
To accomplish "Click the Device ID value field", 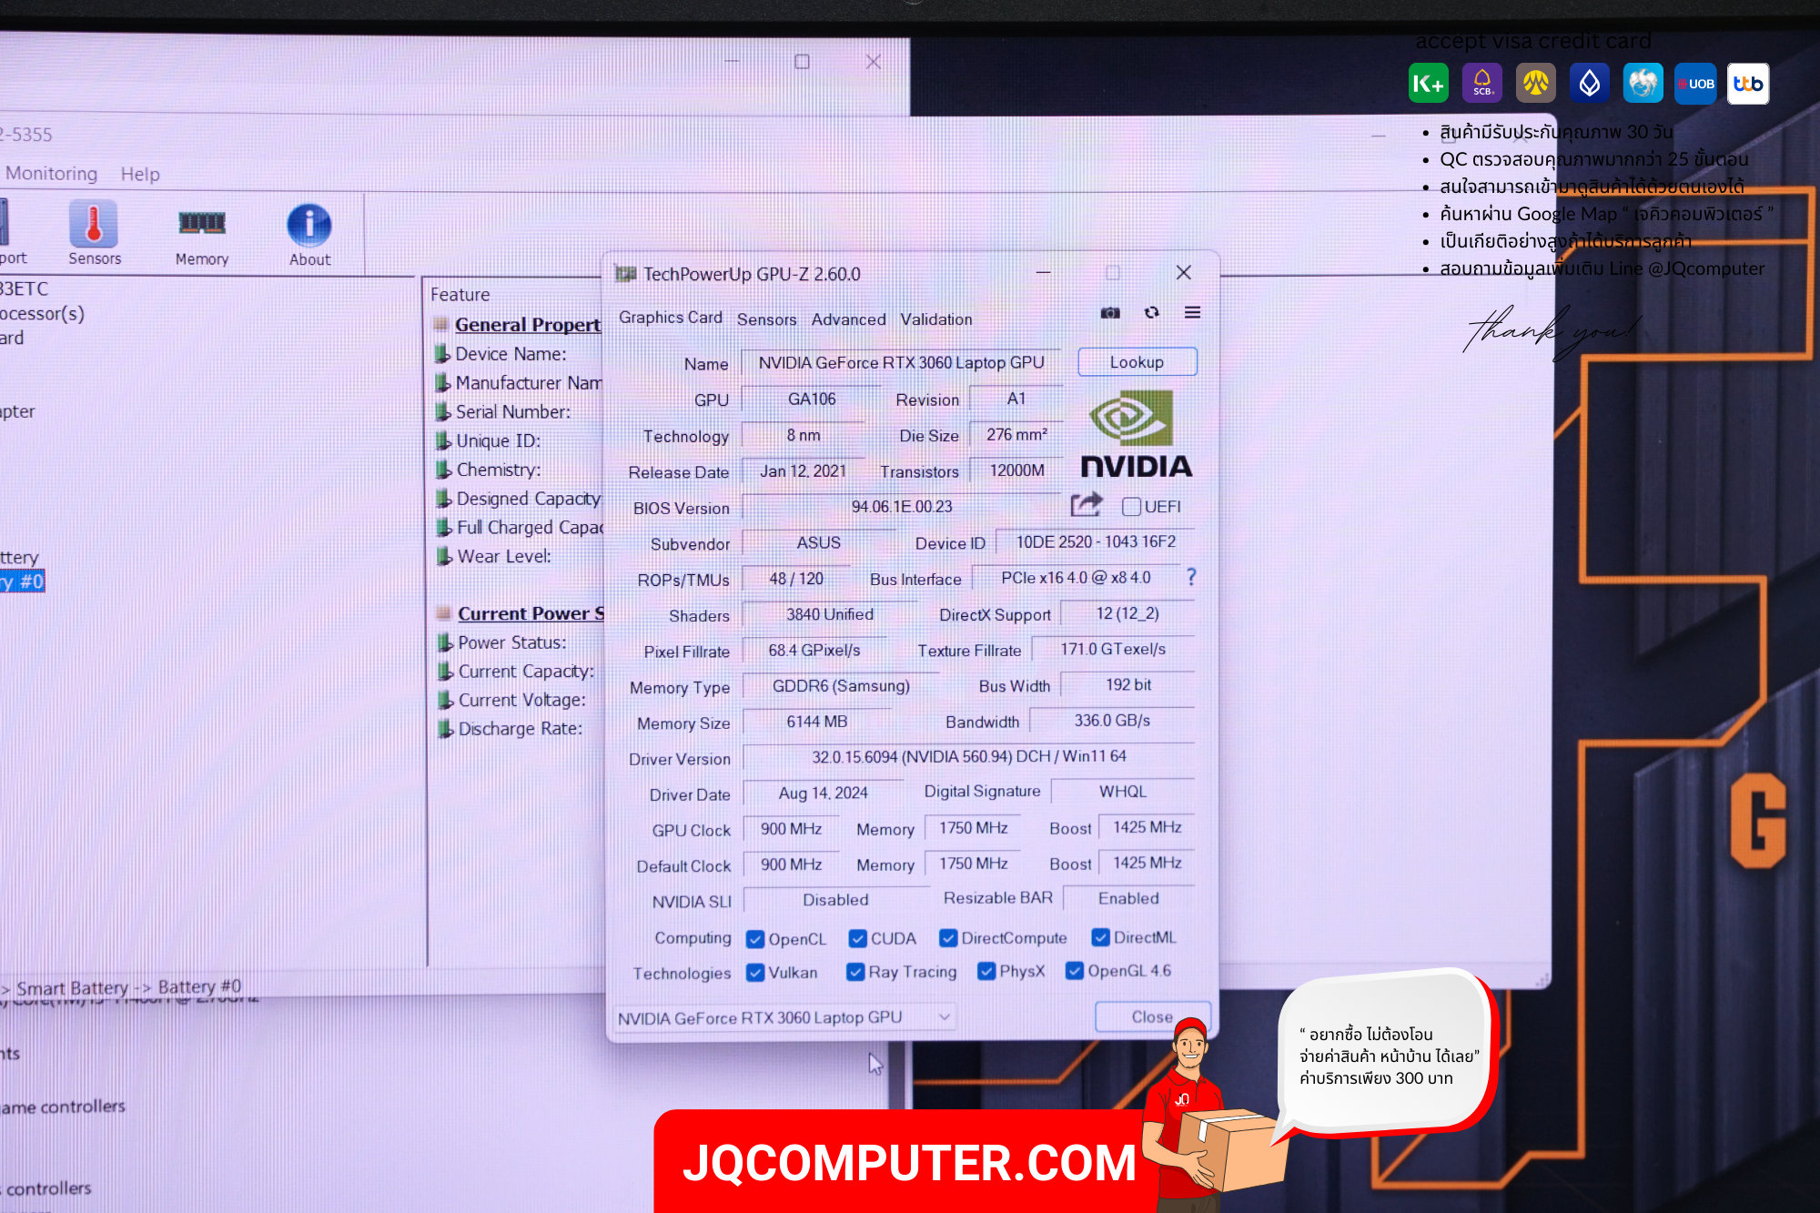I will click(x=1095, y=542).
